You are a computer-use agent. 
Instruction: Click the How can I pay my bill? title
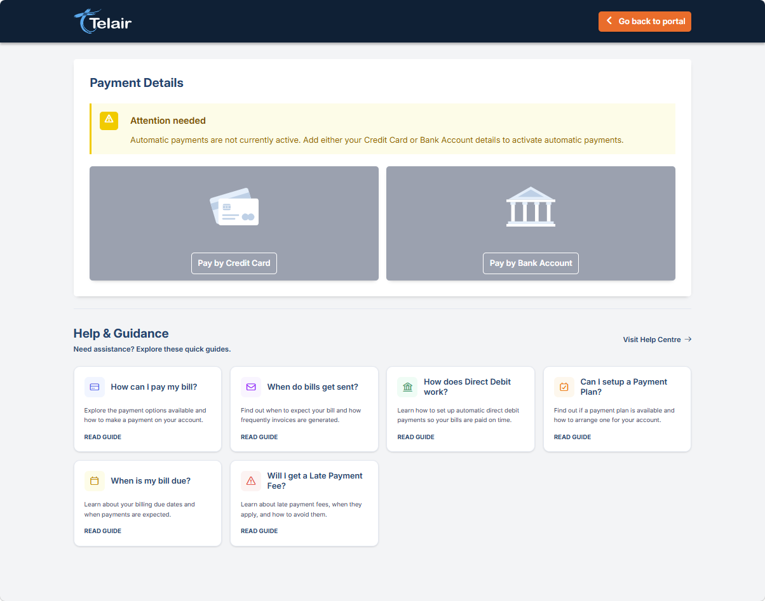click(154, 387)
